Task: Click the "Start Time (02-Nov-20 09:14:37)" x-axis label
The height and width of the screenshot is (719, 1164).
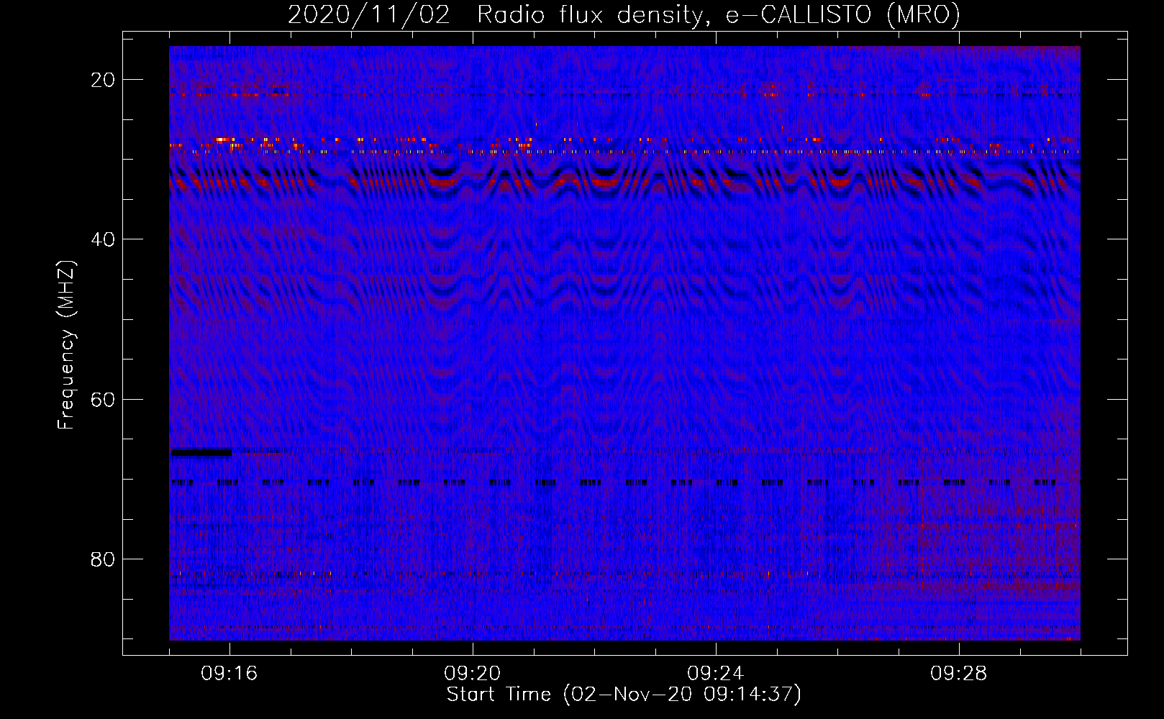Action: [624, 695]
